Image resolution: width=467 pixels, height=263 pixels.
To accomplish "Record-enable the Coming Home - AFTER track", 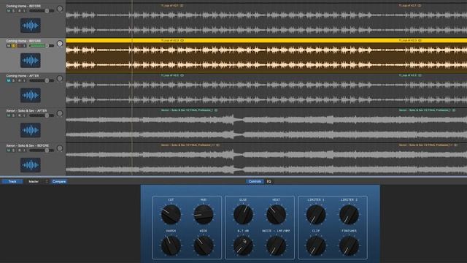I will 20,80.
